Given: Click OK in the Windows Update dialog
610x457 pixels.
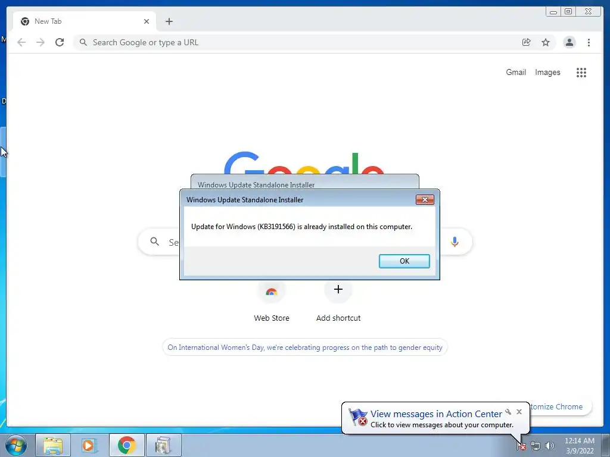Looking at the screenshot, I should click(x=404, y=261).
